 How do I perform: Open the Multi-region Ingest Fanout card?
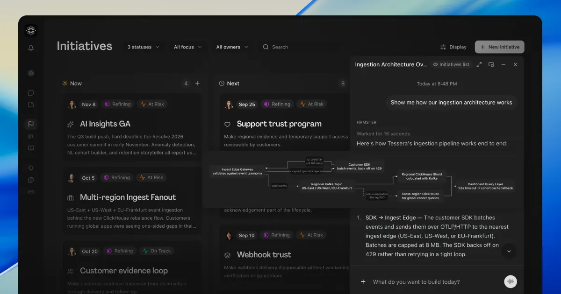(132, 201)
